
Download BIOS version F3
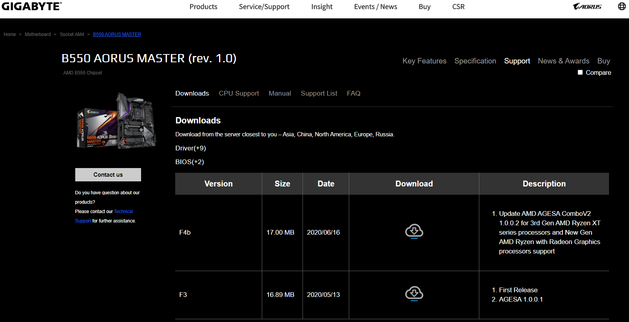click(414, 293)
